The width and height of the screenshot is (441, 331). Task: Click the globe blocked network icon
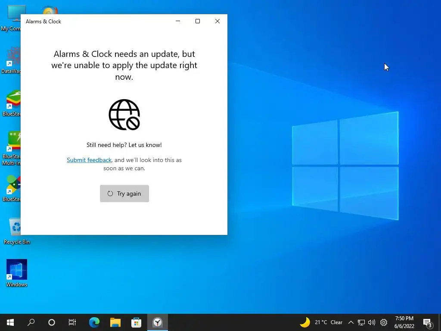[124, 115]
